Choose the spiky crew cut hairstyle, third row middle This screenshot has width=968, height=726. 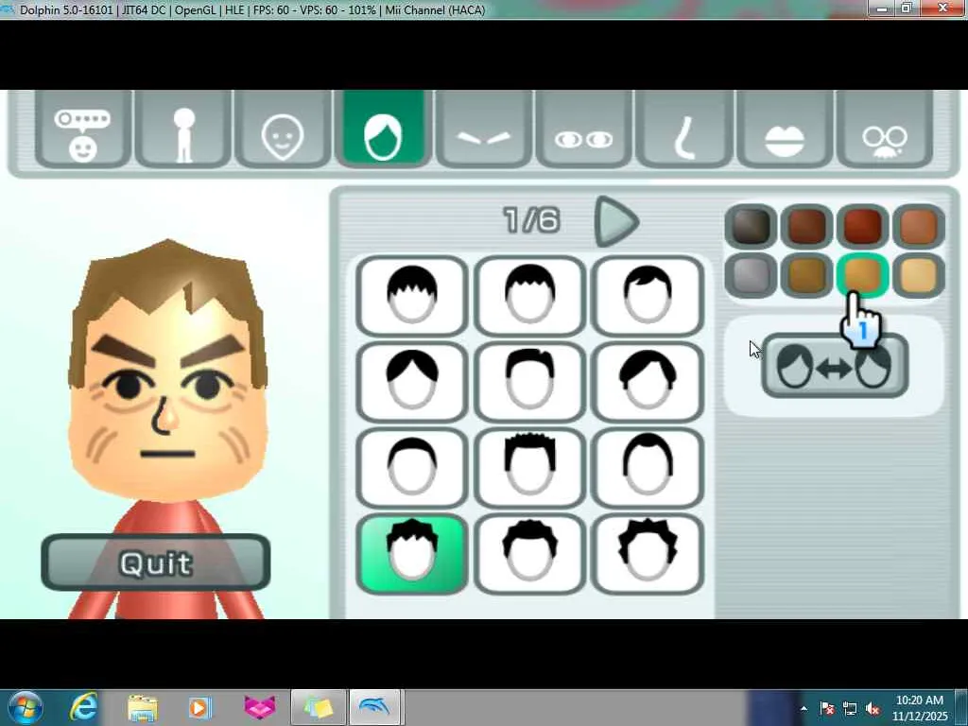[529, 469]
